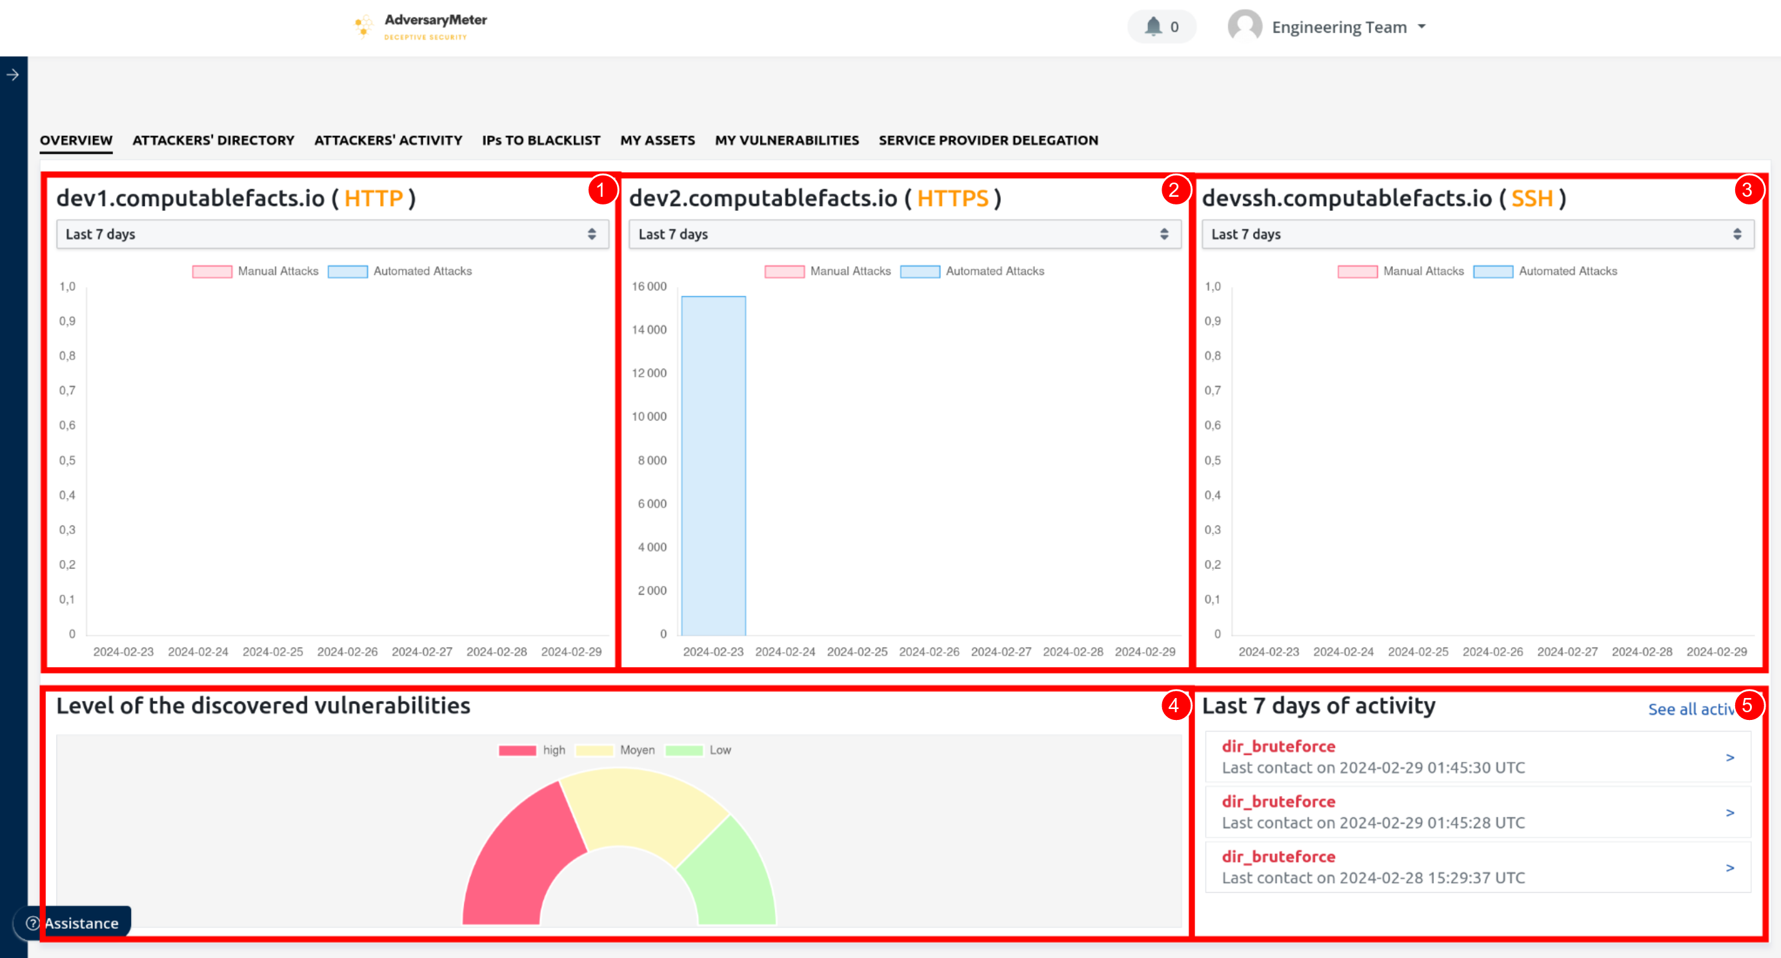
Task: Expand the left sidebar arrow
Action: 13,75
